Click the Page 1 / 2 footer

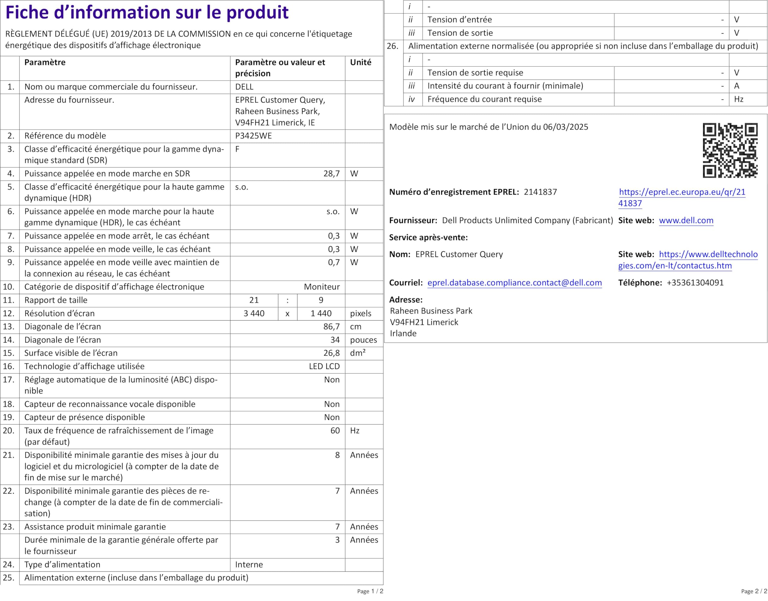click(x=370, y=591)
